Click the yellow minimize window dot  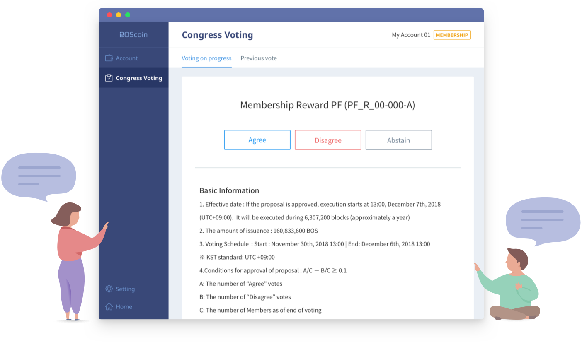119,15
